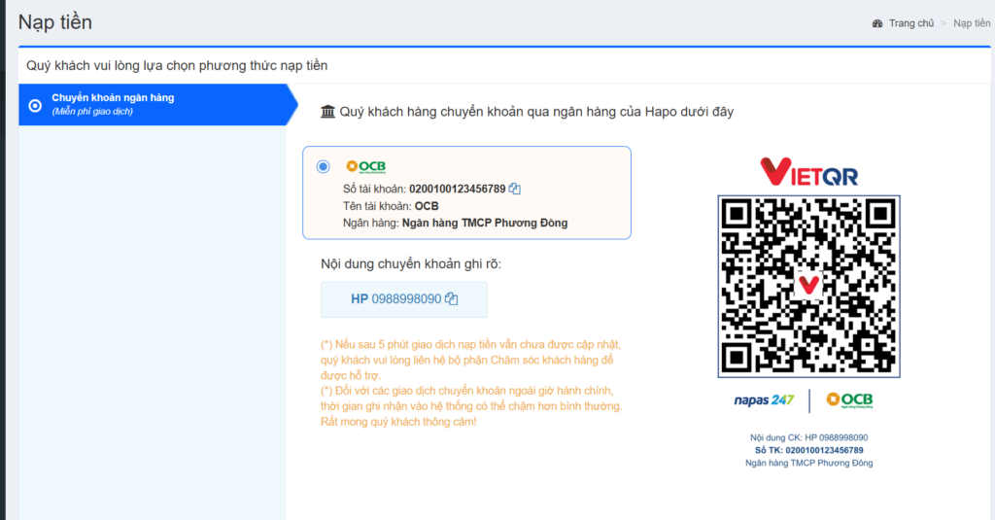Click account number 0200100123456789 in the bank card
This screenshot has width=995, height=520.
(457, 189)
